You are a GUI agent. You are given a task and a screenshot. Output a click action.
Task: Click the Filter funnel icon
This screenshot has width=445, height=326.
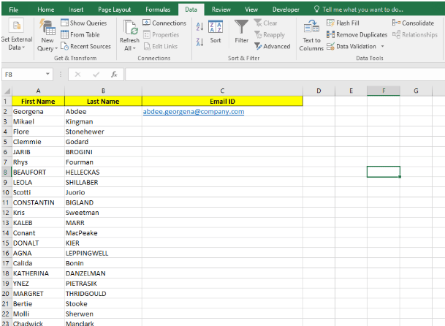(241, 28)
